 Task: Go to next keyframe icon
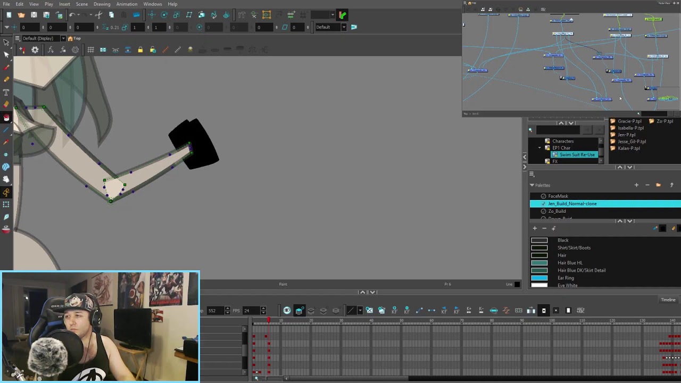[x=456, y=311]
